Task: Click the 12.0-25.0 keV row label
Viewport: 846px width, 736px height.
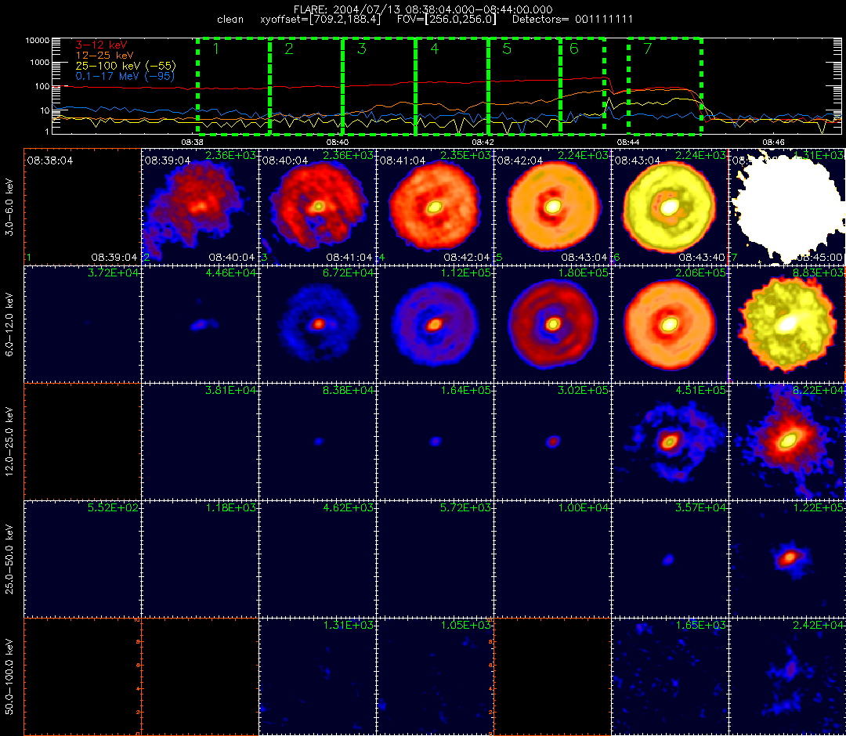Action: pyautogui.click(x=9, y=442)
